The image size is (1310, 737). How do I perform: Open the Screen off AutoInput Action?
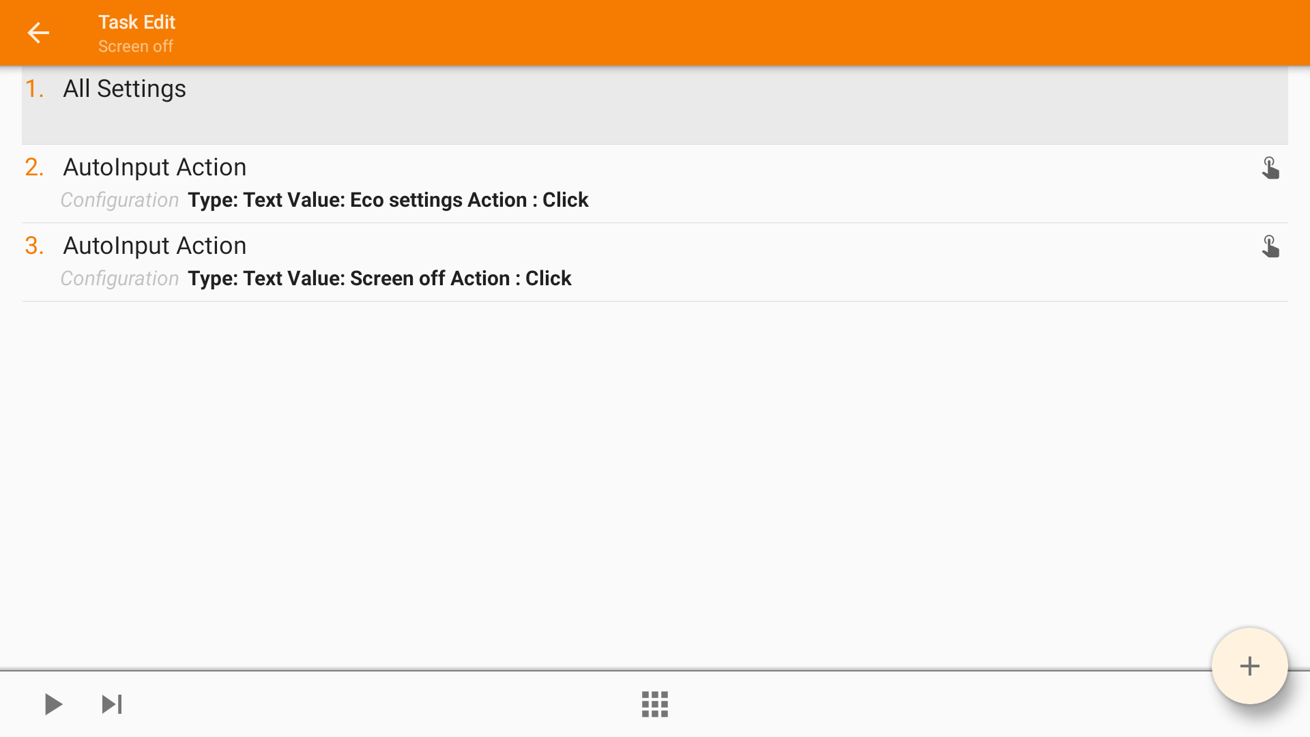tap(655, 262)
